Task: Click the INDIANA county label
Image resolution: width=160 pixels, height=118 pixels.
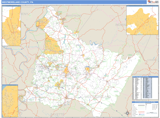Action: click(121, 25)
